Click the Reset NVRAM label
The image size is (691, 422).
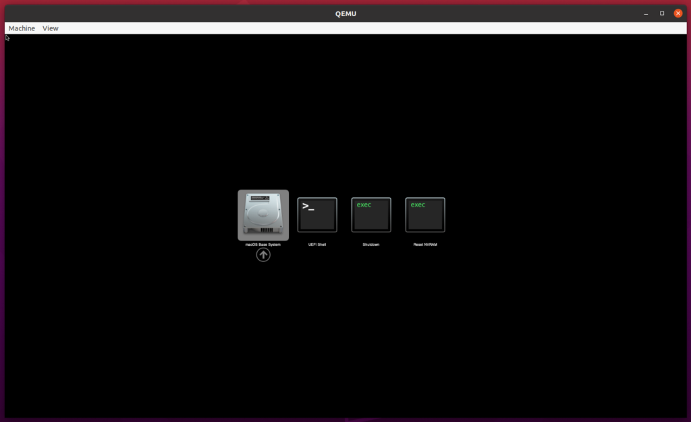pos(425,244)
